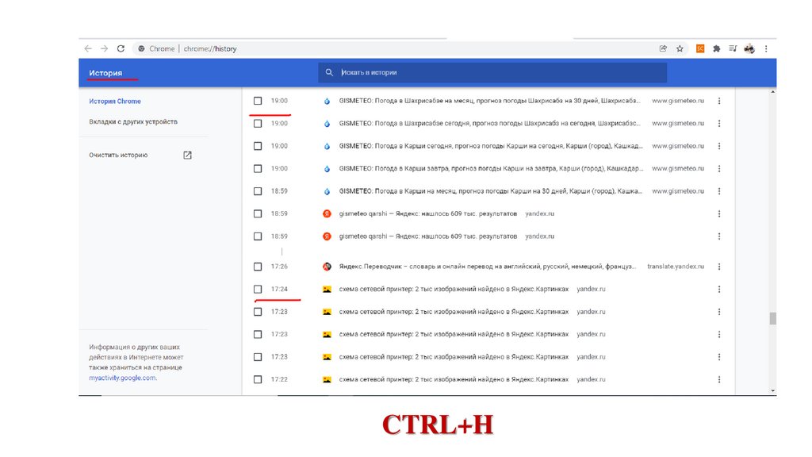Open the Chrome three-dot main menu
The height and width of the screenshot is (457, 812).
(766, 48)
